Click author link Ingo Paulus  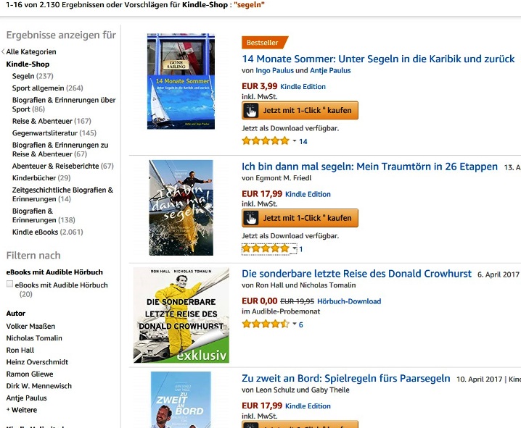click(x=274, y=70)
